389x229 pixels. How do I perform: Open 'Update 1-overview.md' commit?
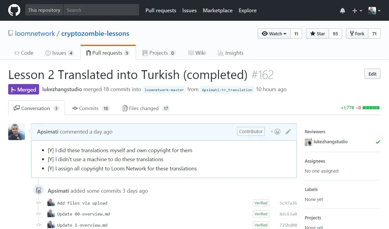[x=82, y=225]
